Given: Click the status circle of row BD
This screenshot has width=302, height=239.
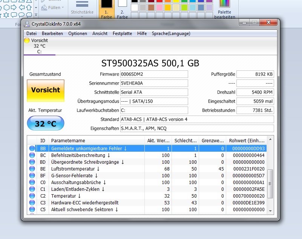Looking at the screenshot, I should 32,162.
